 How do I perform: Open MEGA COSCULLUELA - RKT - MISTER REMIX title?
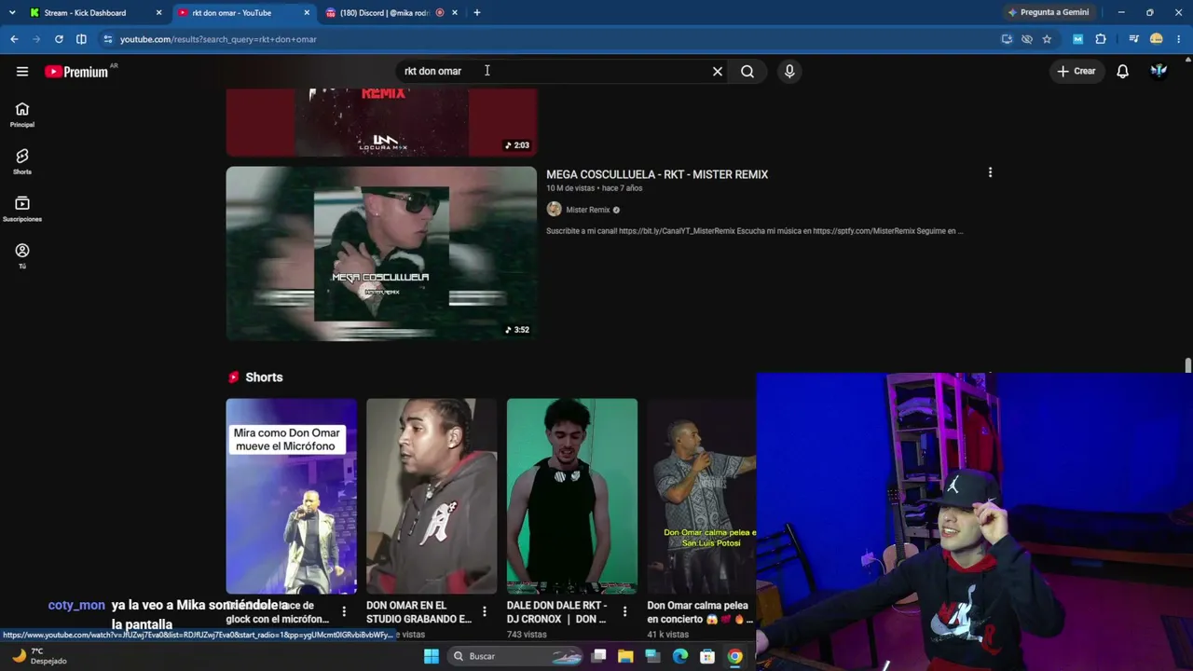[657, 174]
